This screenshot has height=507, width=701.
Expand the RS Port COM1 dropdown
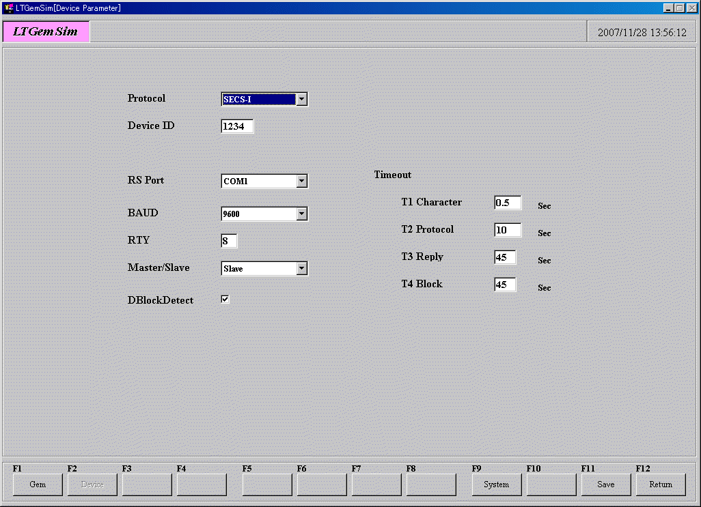301,182
